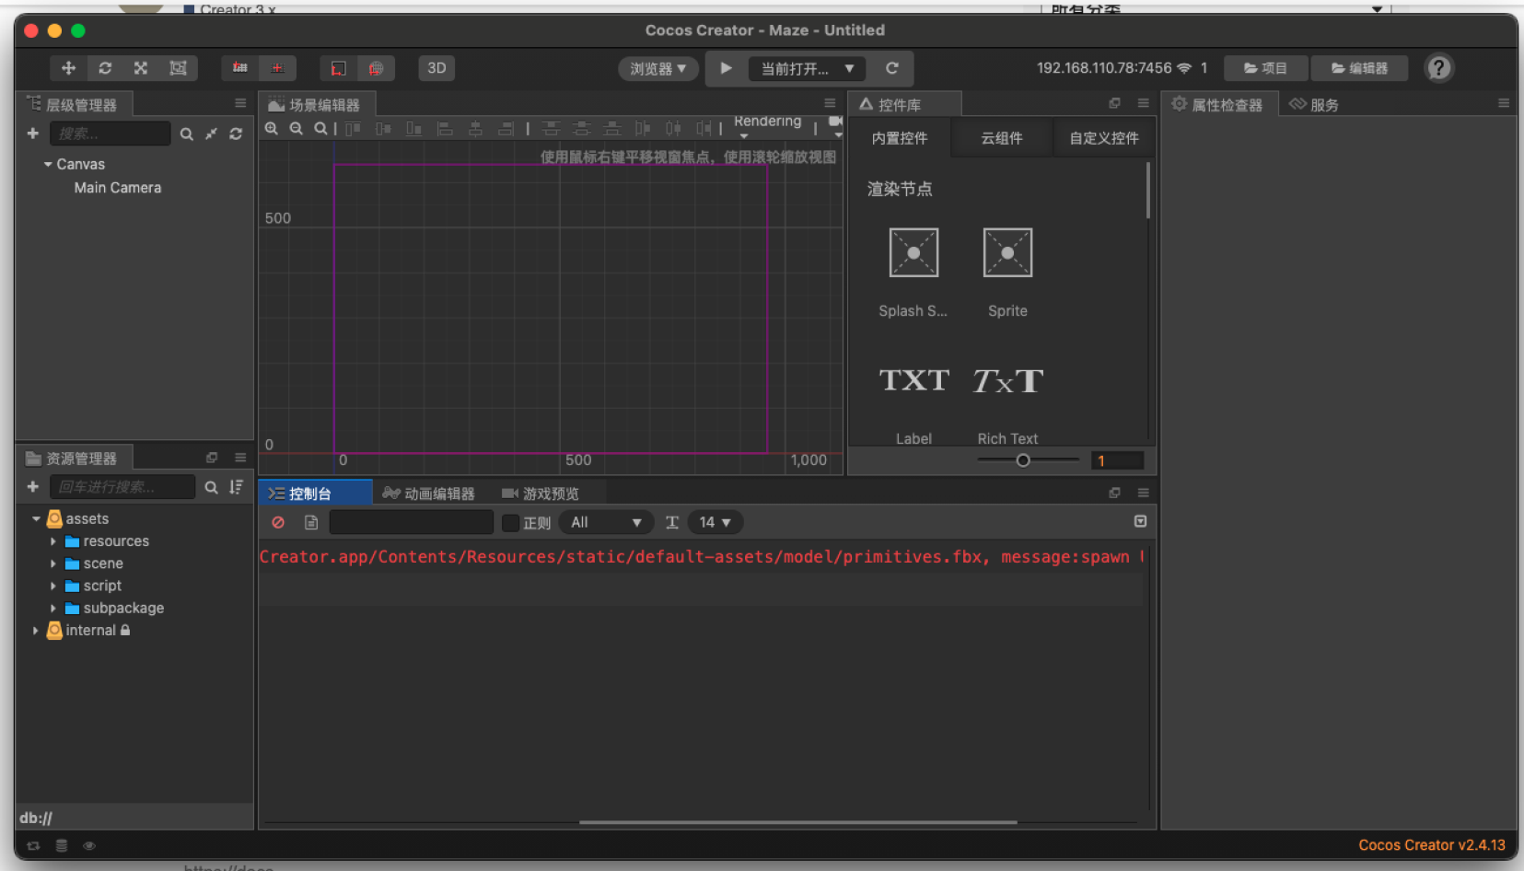Viewport: 1524px width, 871px height.
Task: Select the Rich Text widget thumbnail
Action: pos(1007,380)
